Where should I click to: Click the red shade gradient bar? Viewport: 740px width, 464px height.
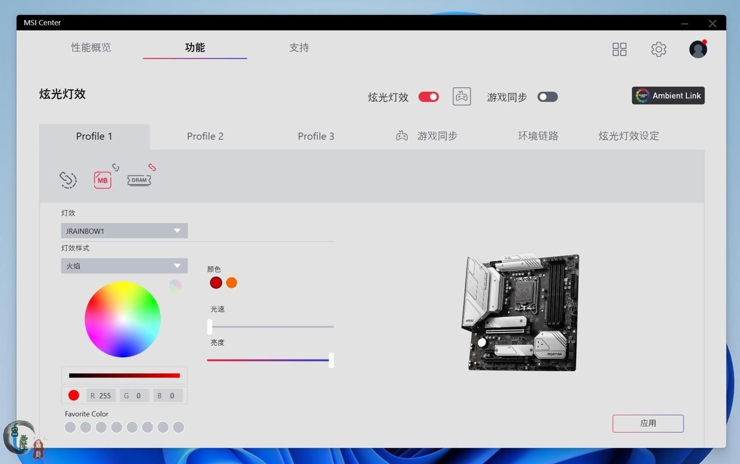[124, 376]
